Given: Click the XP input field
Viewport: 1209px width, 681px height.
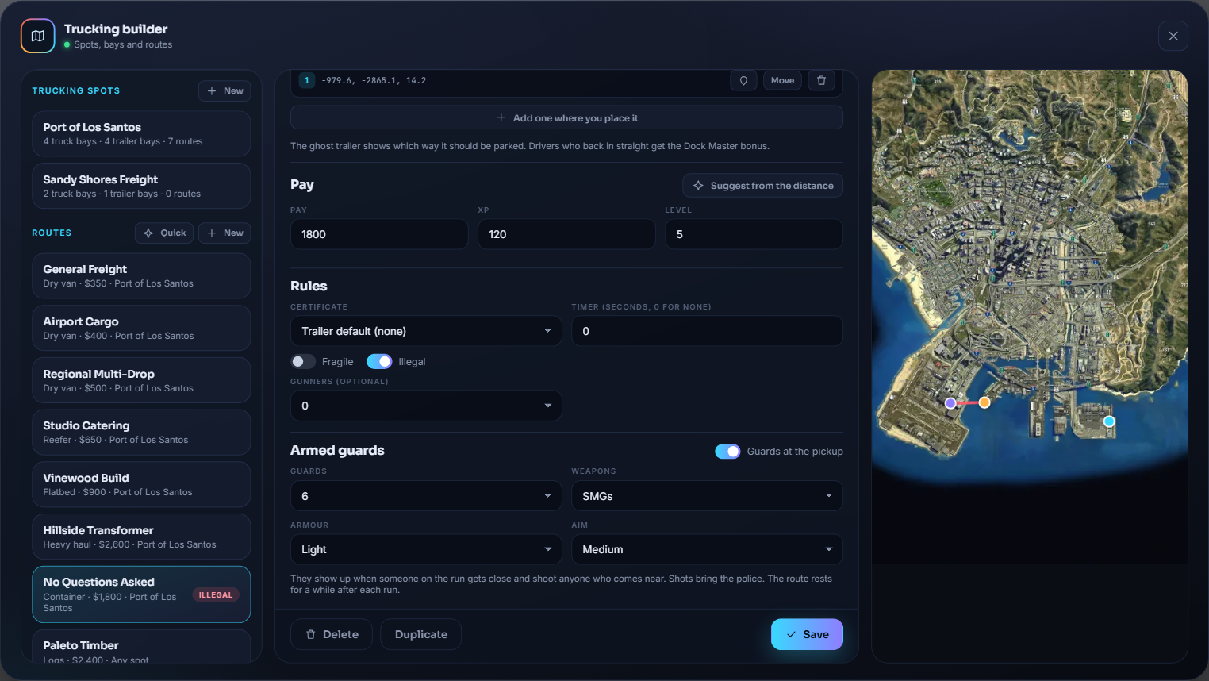Looking at the screenshot, I should click(x=566, y=234).
